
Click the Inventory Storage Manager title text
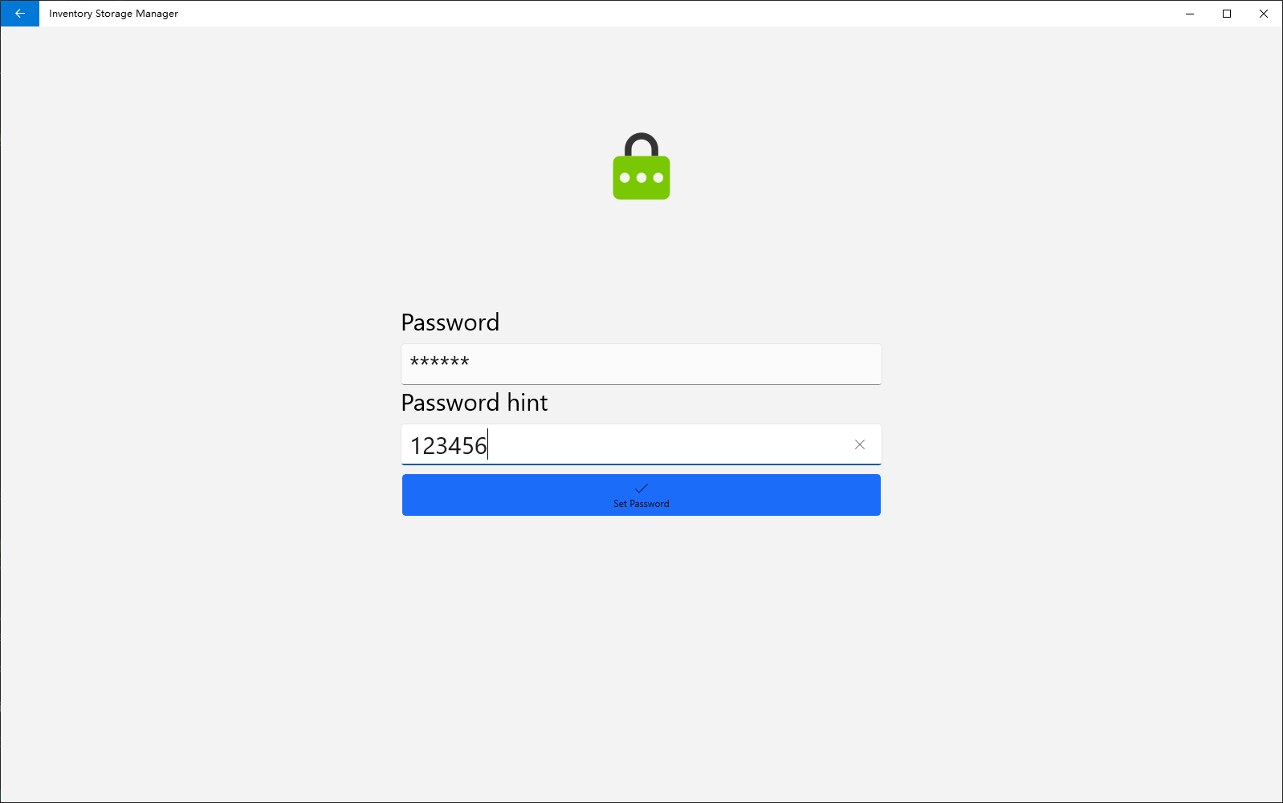[113, 14]
